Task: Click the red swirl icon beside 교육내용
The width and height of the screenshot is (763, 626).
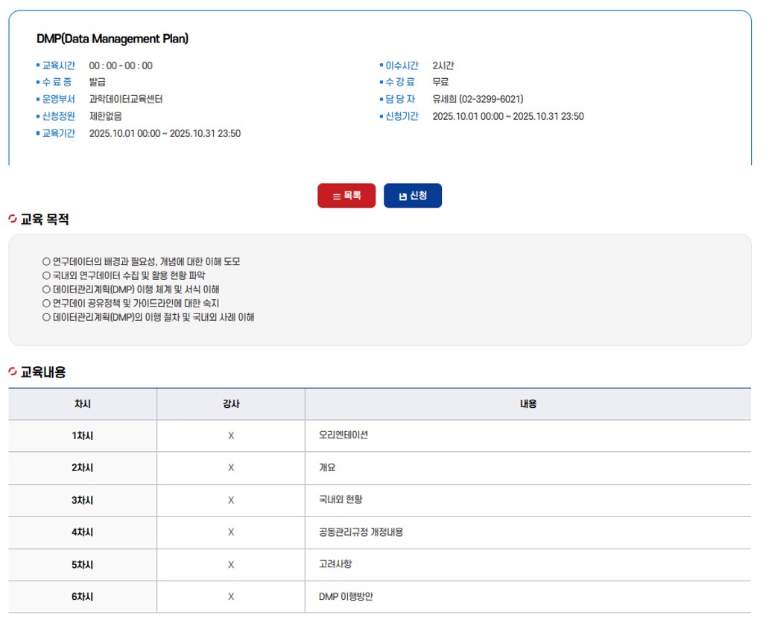Action: 13,371
